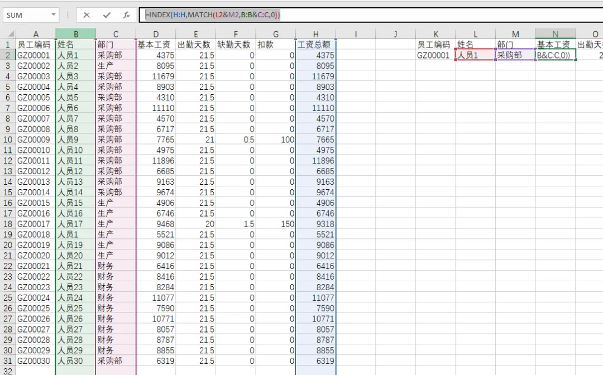This screenshot has width=603, height=375.
Task: Select deduction cell 150
Action: click(276, 224)
